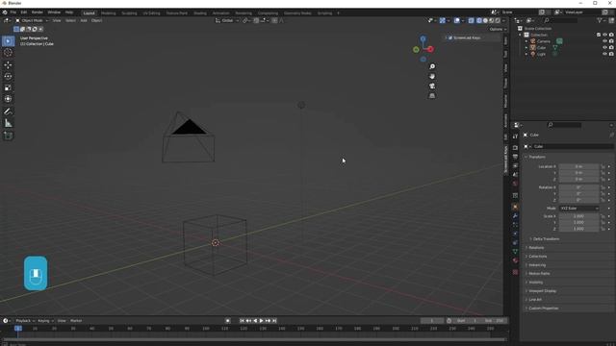The height and width of the screenshot is (346, 616).
Task: Select the Transform tool
Action: point(8,99)
